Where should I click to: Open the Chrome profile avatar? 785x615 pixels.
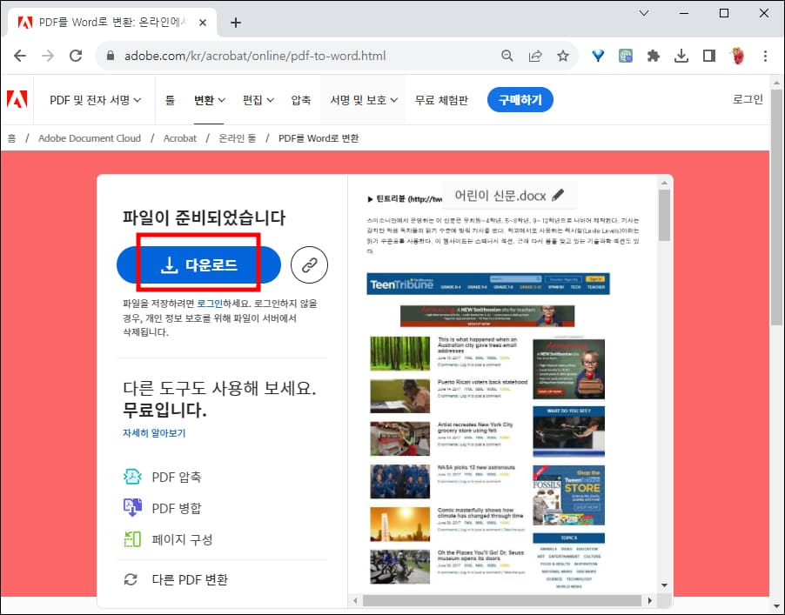736,54
